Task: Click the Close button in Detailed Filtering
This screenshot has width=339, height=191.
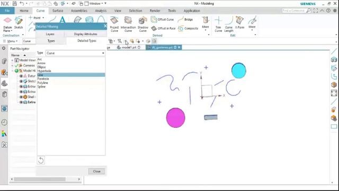Action: tap(96, 171)
